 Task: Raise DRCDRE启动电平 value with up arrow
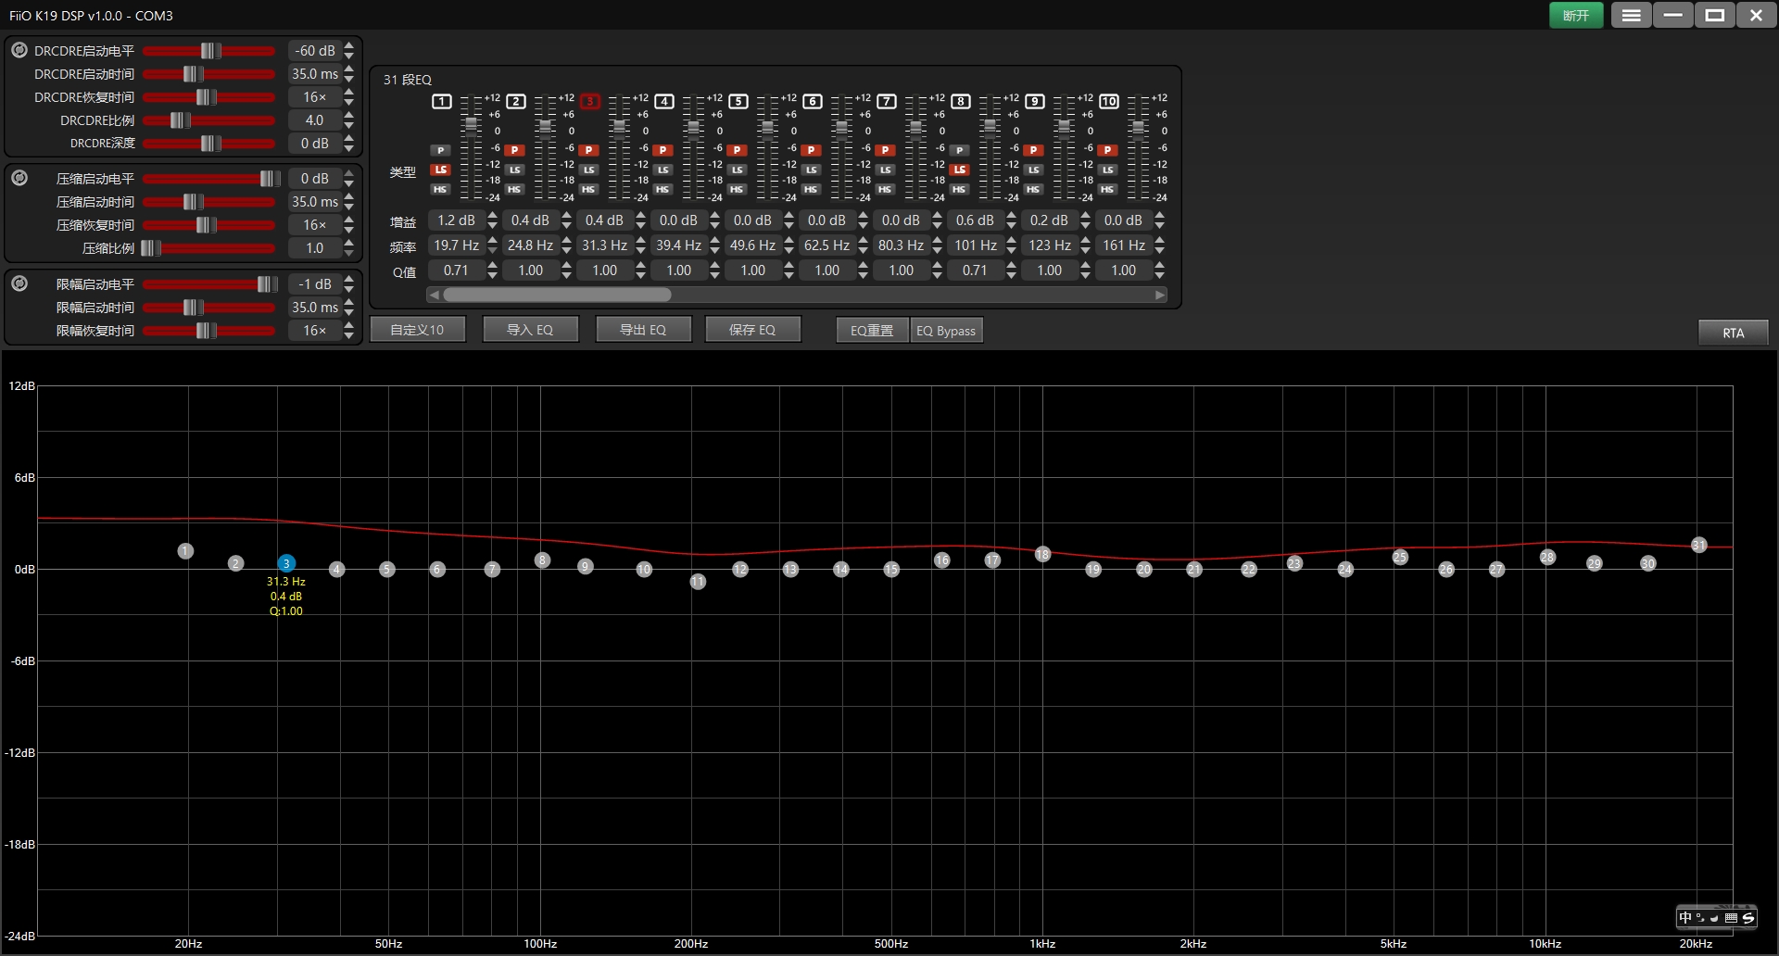tap(348, 45)
